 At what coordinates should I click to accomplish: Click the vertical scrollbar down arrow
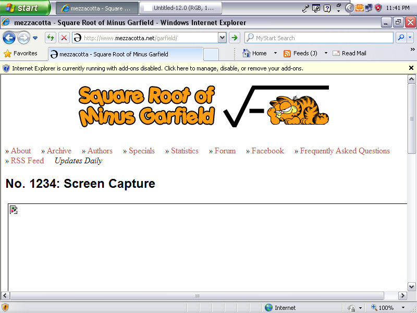point(411,286)
